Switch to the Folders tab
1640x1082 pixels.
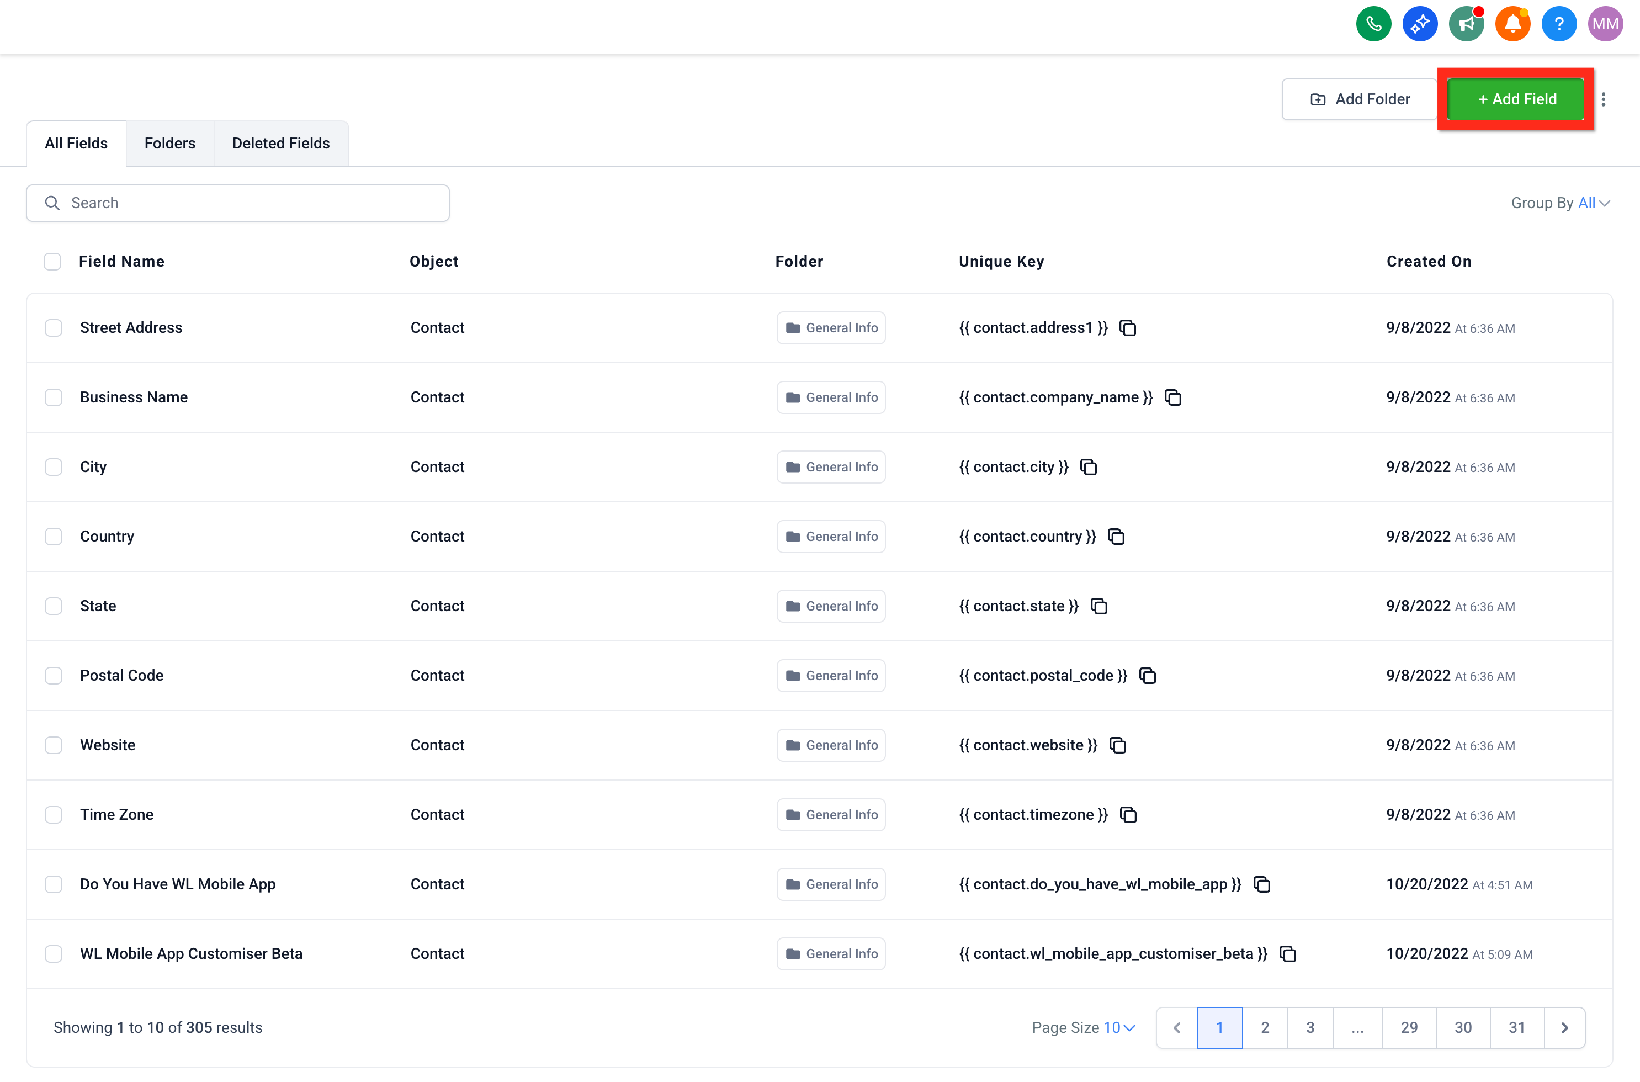pyautogui.click(x=169, y=144)
